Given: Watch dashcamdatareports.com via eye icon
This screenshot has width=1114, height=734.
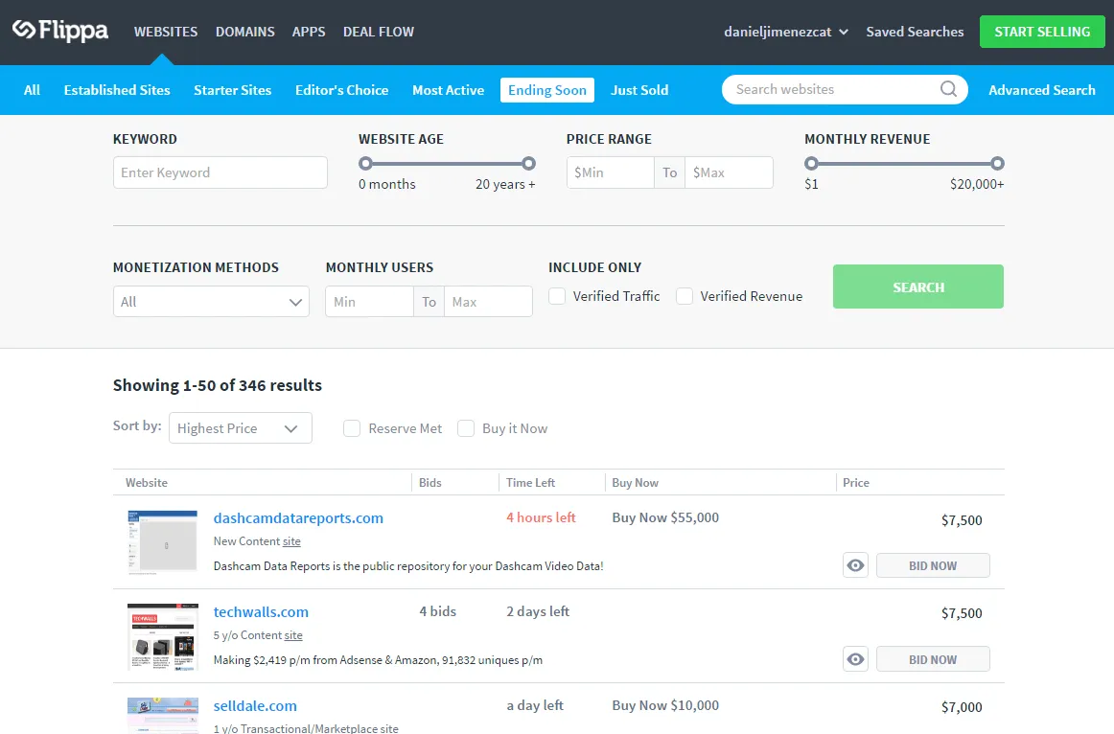Looking at the screenshot, I should [855, 565].
